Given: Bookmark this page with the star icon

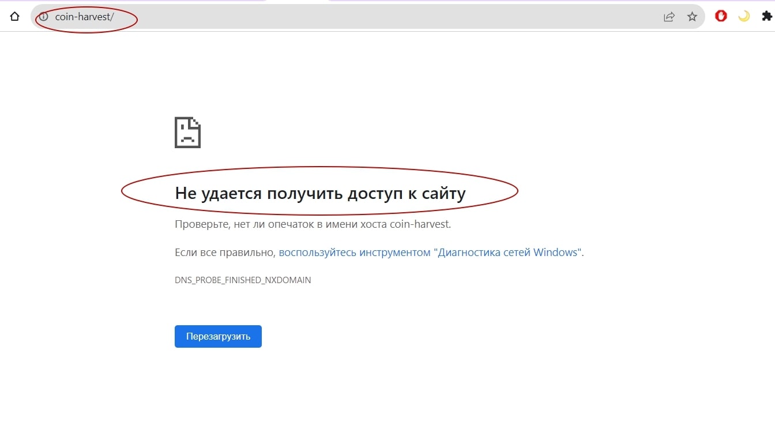Looking at the screenshot, I should coord(692,17).
